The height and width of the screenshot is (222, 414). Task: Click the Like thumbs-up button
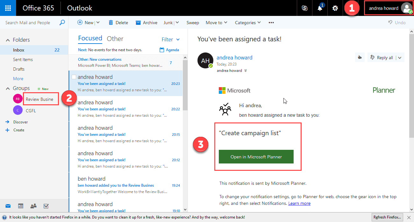(360, 58)
